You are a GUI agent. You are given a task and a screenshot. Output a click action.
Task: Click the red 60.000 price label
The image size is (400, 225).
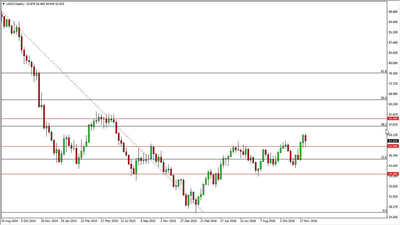pos(393,119)
